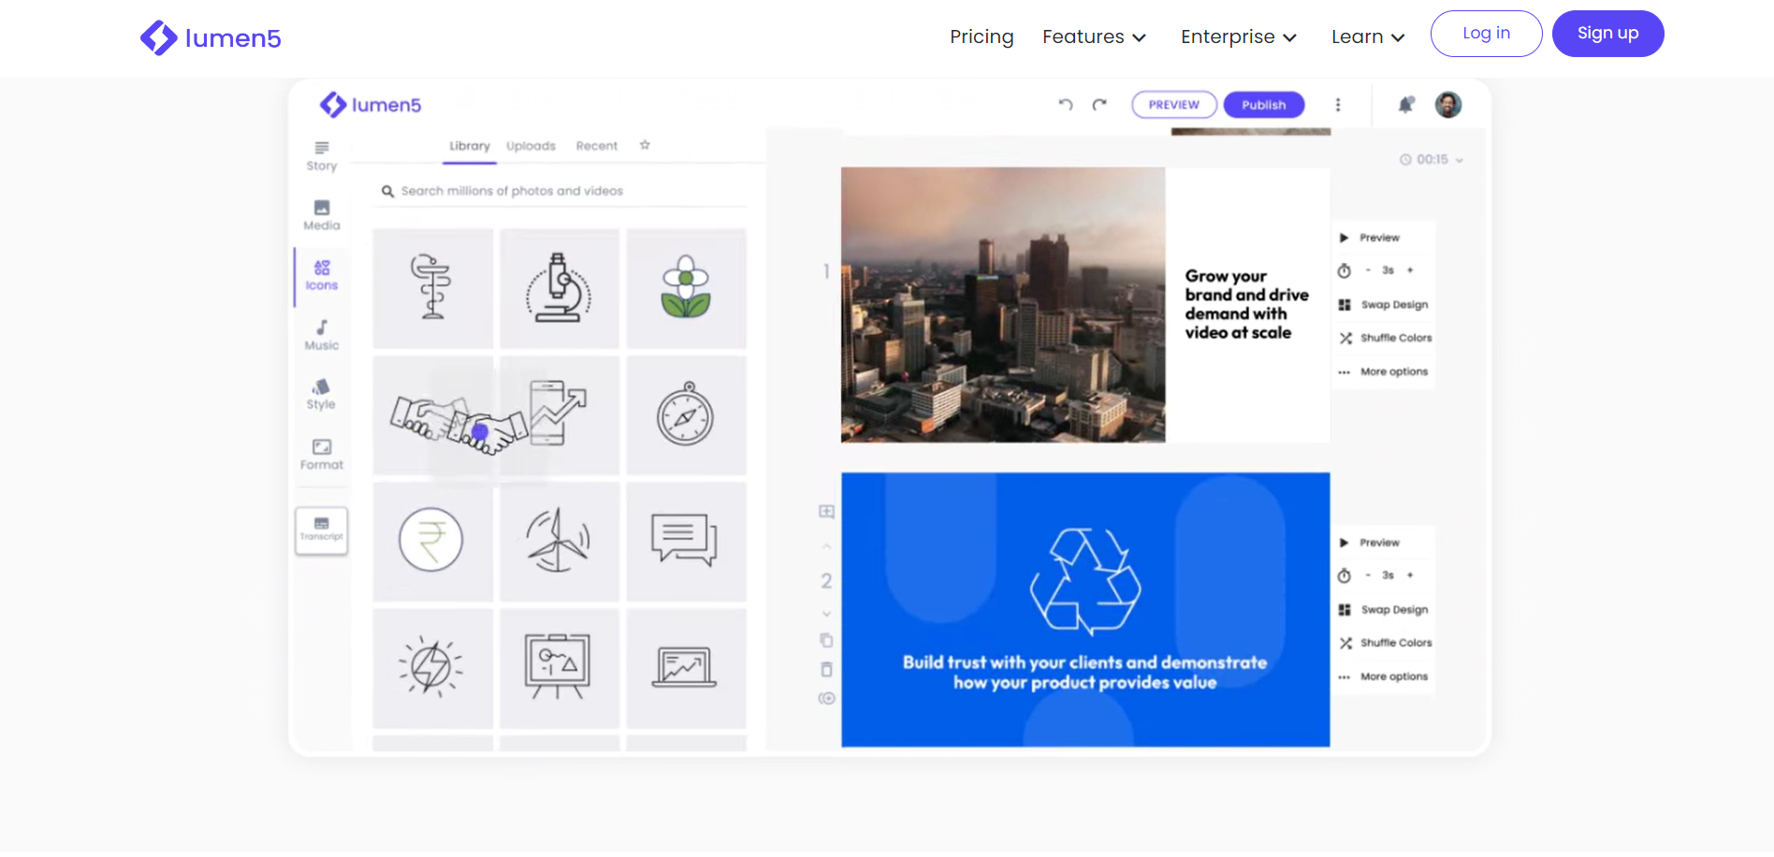
Task: Decrease the scene 1 duration with minus
Action: [1368, 270]
